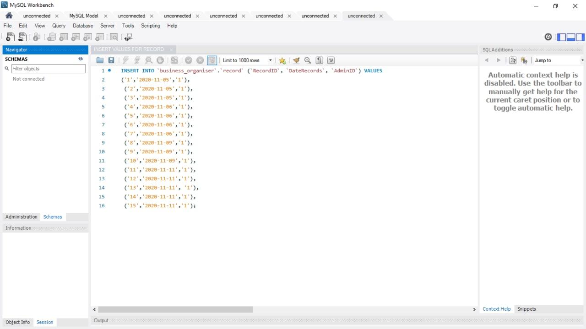Toggle word wrap in the SQL editor
Image resolution: width=586 pixels, height=329 pixels.
click(331, 60)
